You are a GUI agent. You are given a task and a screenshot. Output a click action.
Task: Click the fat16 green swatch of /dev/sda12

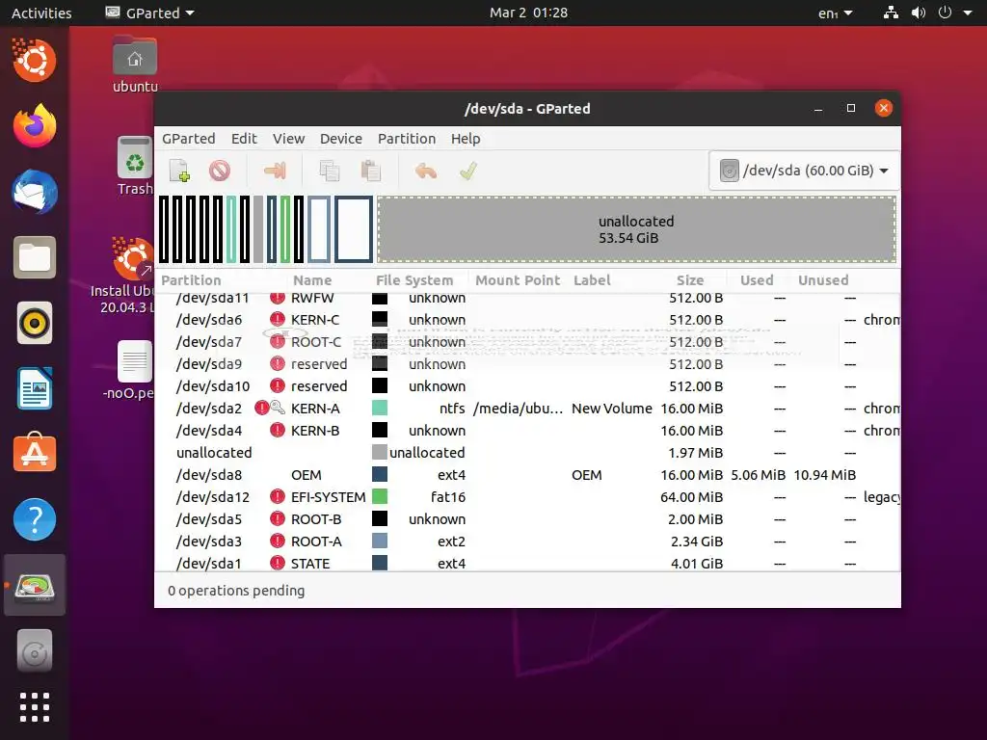(380, 496)
